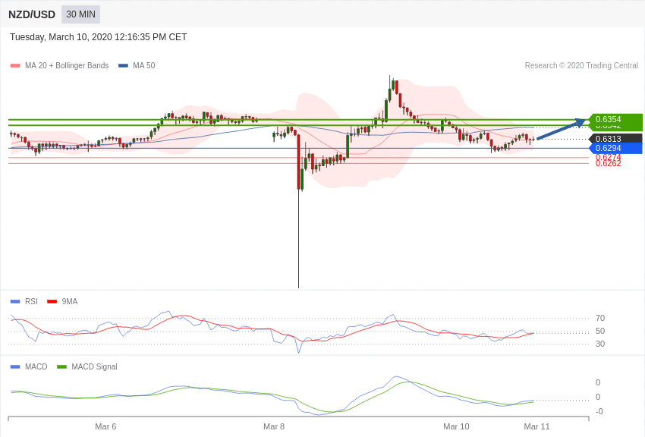This screenshot has height=437, width=645.
Task: Click the chart date and time text
Action: [x=99, y=37]
